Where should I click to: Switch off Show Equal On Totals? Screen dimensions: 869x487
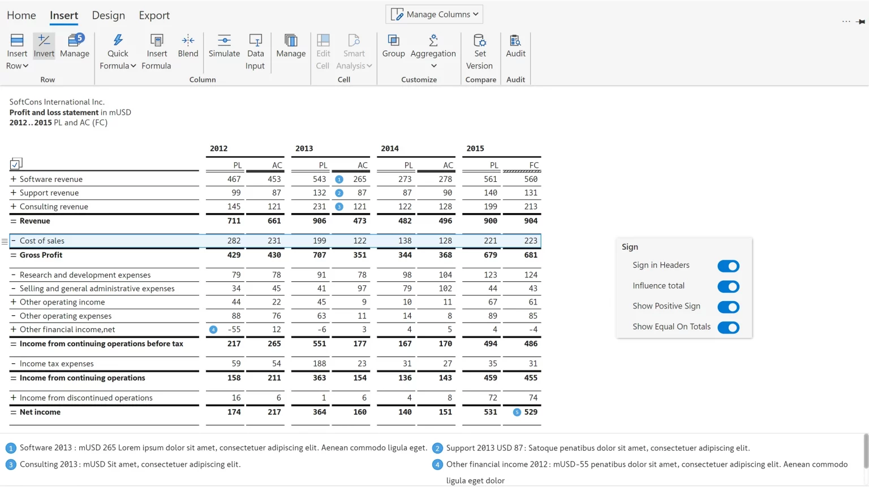click(728, 328)
